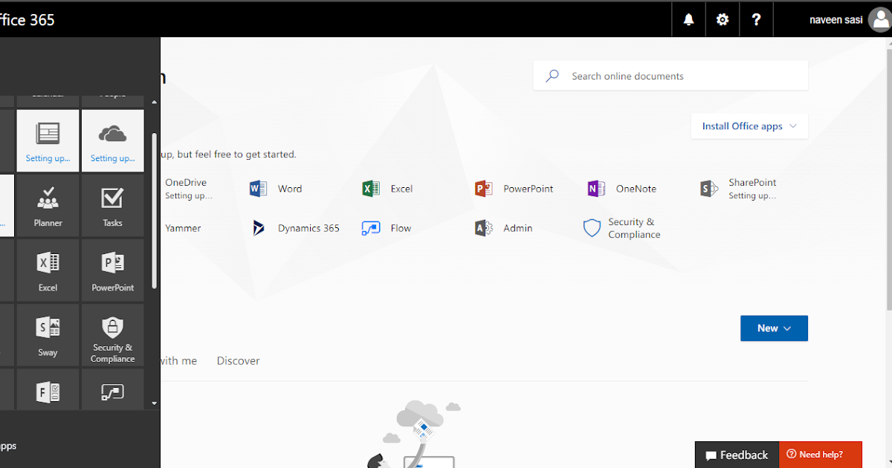The width and height of the screenshot is (892, 468).
Task: Launch Word from the apps list
Action: [277, 189]
